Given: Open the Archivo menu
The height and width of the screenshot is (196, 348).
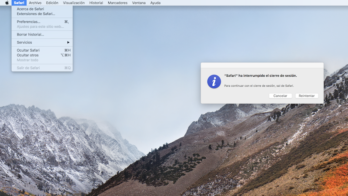Looking at the screenshot, I should [x=35, y=3].
